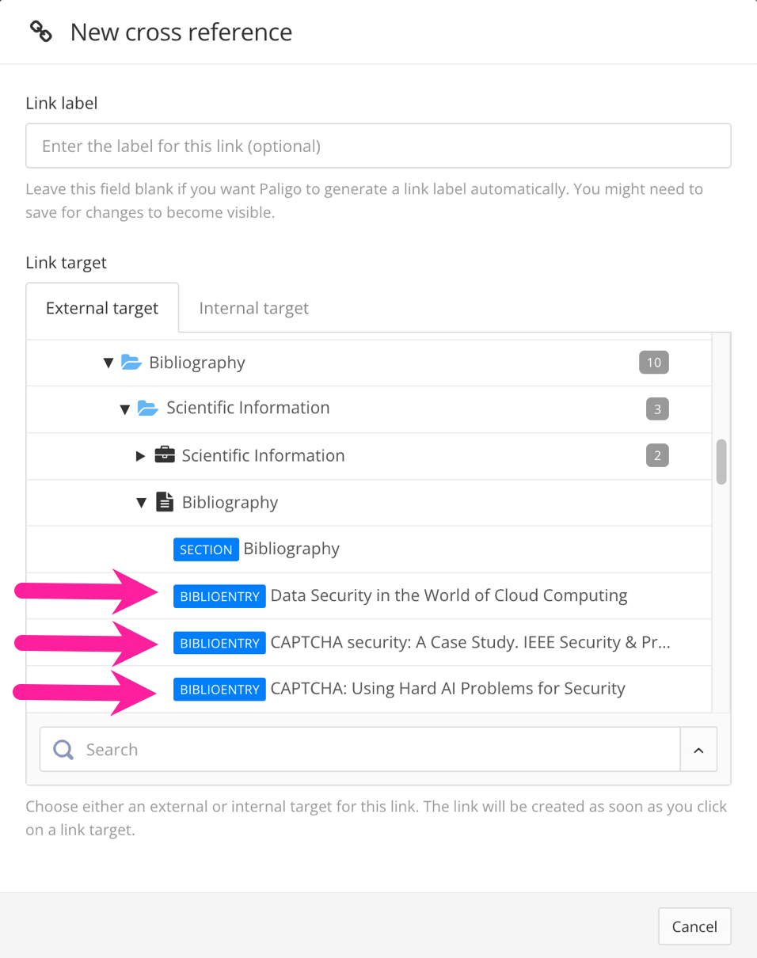Click the cross reference link icon in header
Image resolution: width=757 pixels, height=958 pixels.
pos(40,32)
